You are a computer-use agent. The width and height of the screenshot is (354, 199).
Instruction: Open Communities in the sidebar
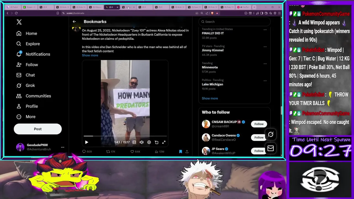click(x=33, y=96)
